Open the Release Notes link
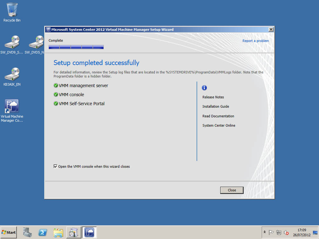 [x=213, y=97]
